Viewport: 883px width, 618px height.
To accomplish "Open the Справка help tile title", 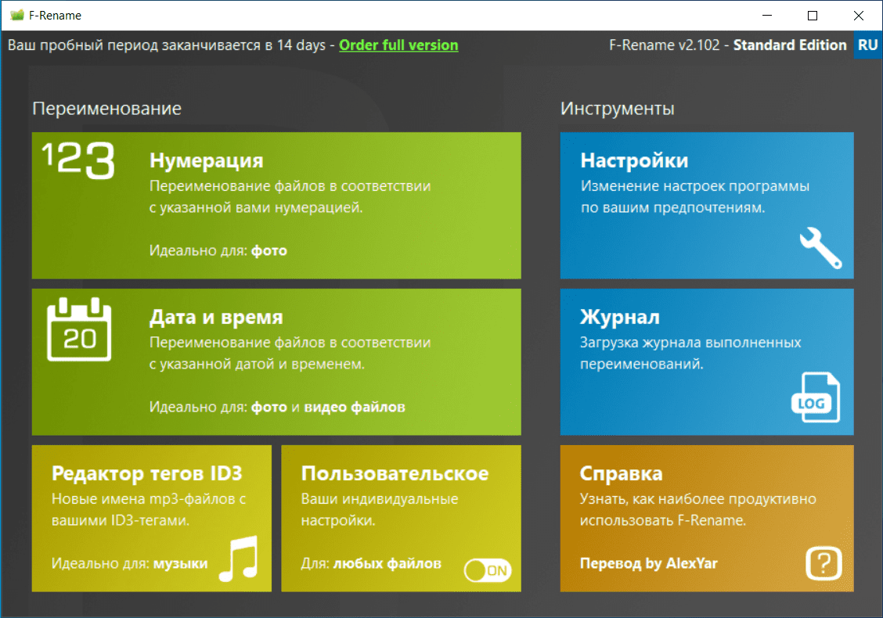I will pos(621,473).
